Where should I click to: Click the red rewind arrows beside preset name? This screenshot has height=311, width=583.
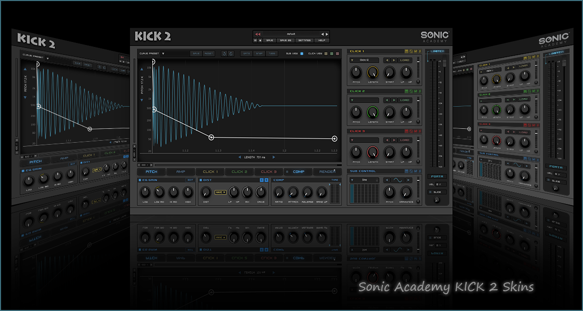[x=258, y=34]
